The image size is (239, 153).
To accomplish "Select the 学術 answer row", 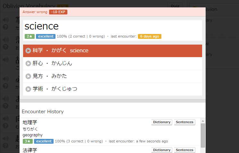I will (112, 89).
